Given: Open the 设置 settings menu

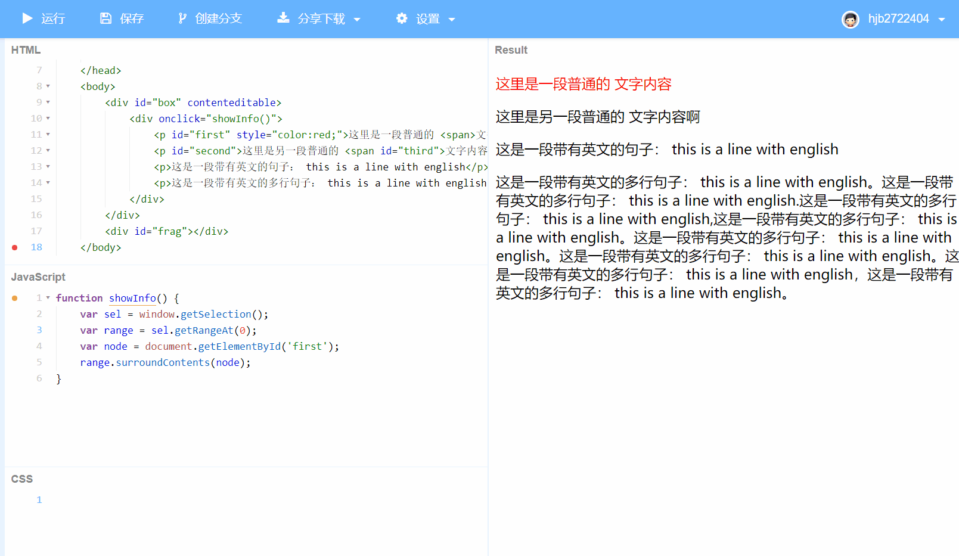Looking at the screenshot, I should tap(428, 19).
